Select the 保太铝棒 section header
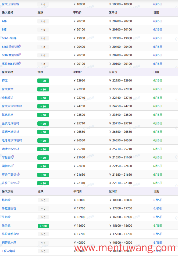This screenshot has height=256, width=178. coord(8,13)
